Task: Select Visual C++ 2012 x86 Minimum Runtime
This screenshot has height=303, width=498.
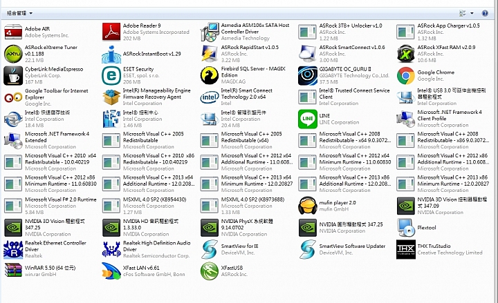Action: pyautogui.click(x=50, y=184)
